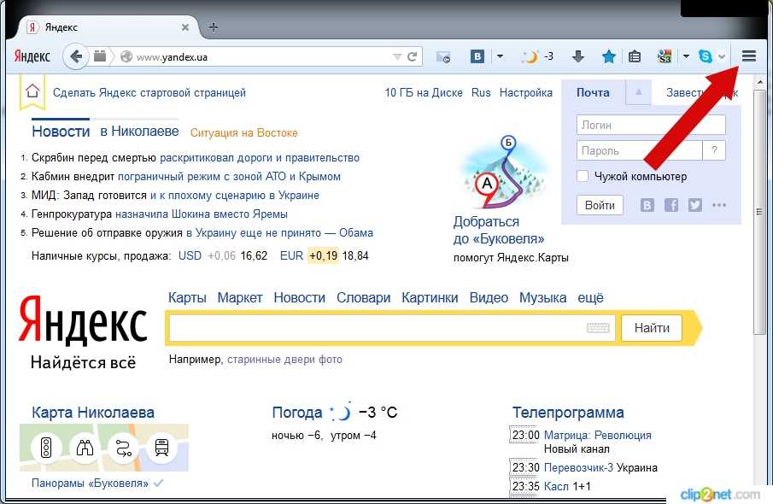Collapse the Почта login panel arrow
773x504 pixels.
[x=637, y=92]
